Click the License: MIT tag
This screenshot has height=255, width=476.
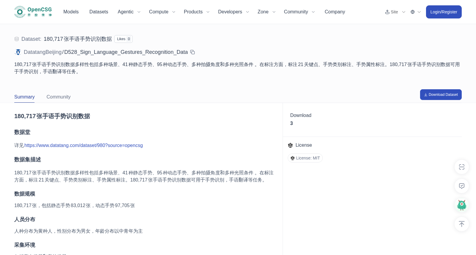pyautogui.click(x=305, y=158)
